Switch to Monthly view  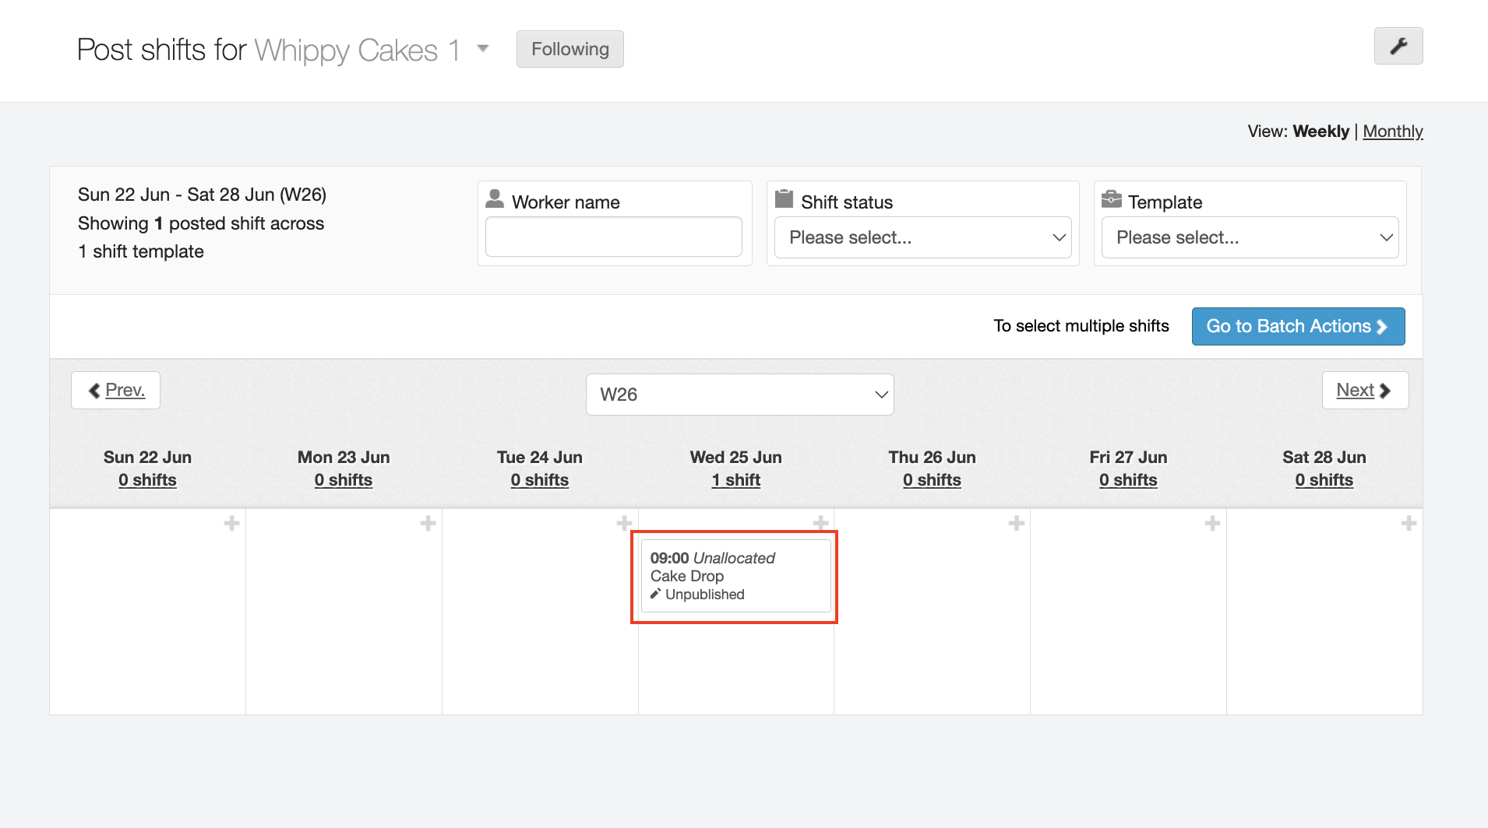click(1392, 132)
